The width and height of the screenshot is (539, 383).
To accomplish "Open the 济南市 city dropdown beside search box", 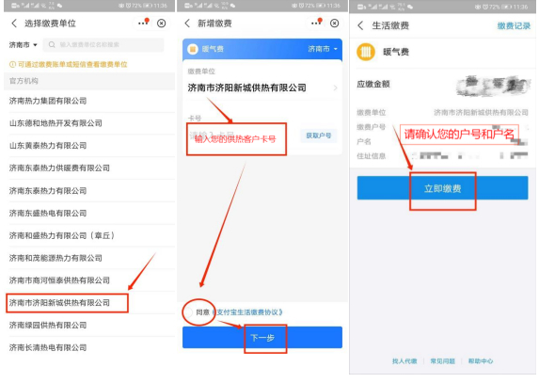I will pos(23,44).
